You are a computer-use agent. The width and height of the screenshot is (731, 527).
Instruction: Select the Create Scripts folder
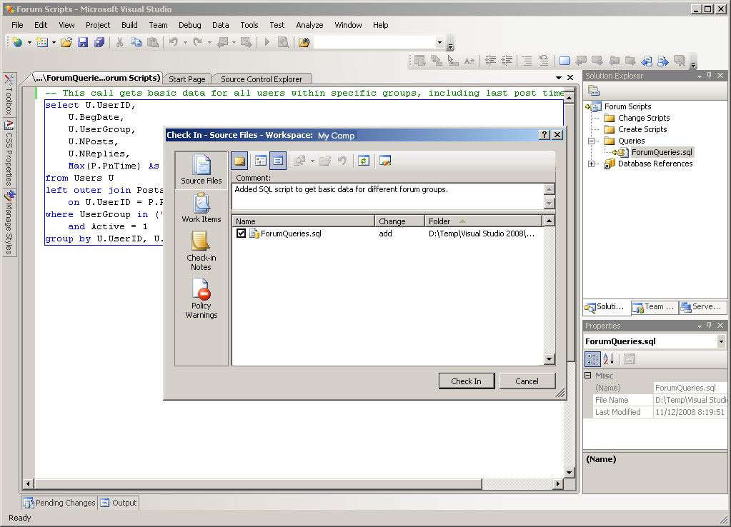coord(642,129)
